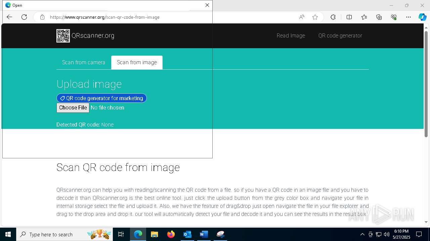Open volume control tray icon
This screenshot has height=241, width=430.
click(x=387, y=234)
